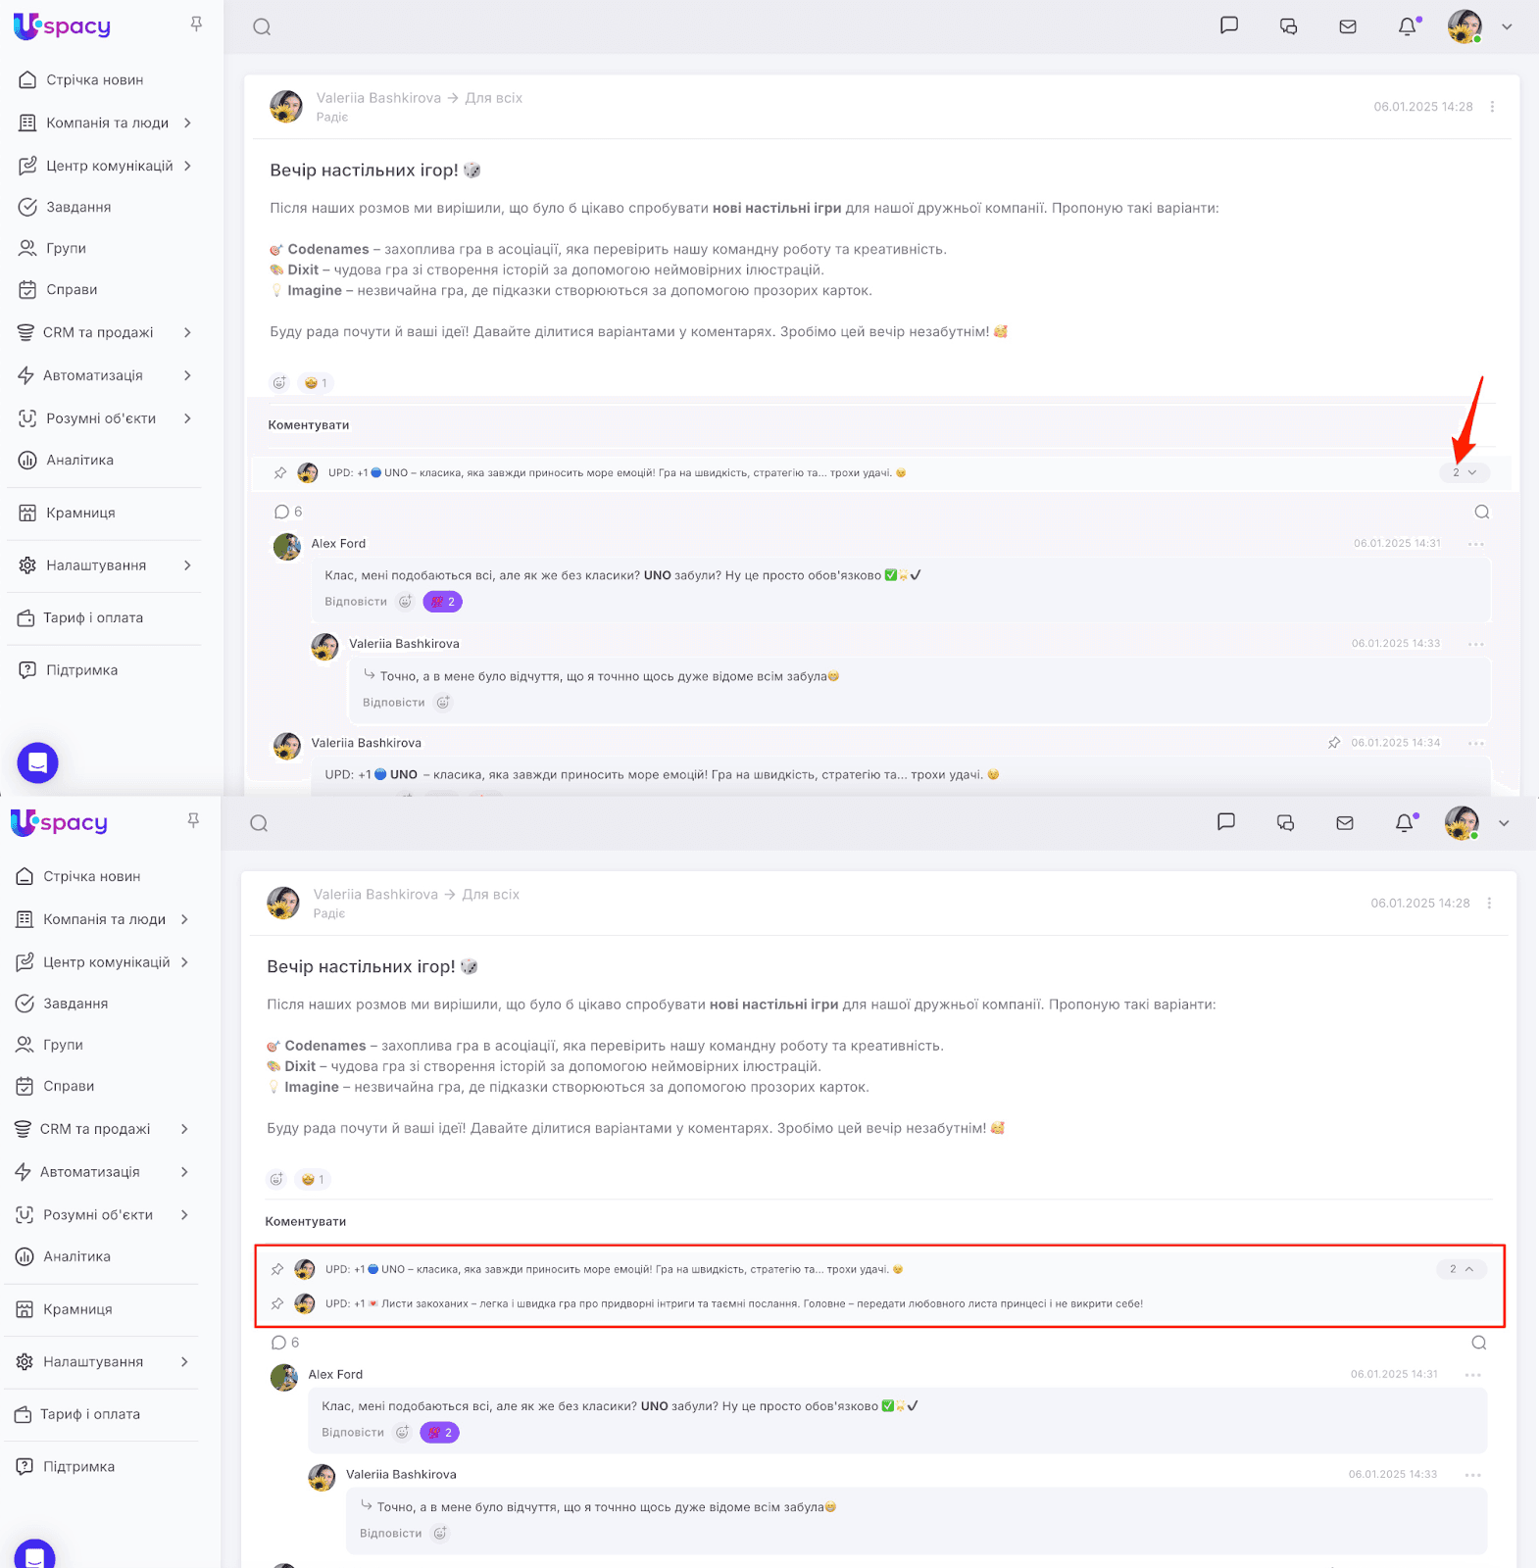Image resolution: width=1539 pixels, height=1568 pixels.
Task: Open profile dropdown arrow beside avatar in upper header
Action: (1507, 26)
